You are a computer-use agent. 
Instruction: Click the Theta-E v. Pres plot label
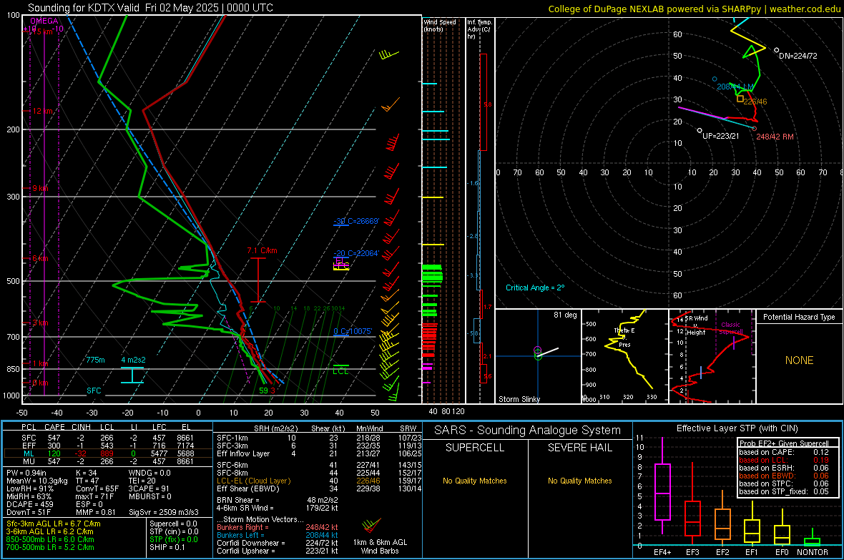tap(624, 337)
